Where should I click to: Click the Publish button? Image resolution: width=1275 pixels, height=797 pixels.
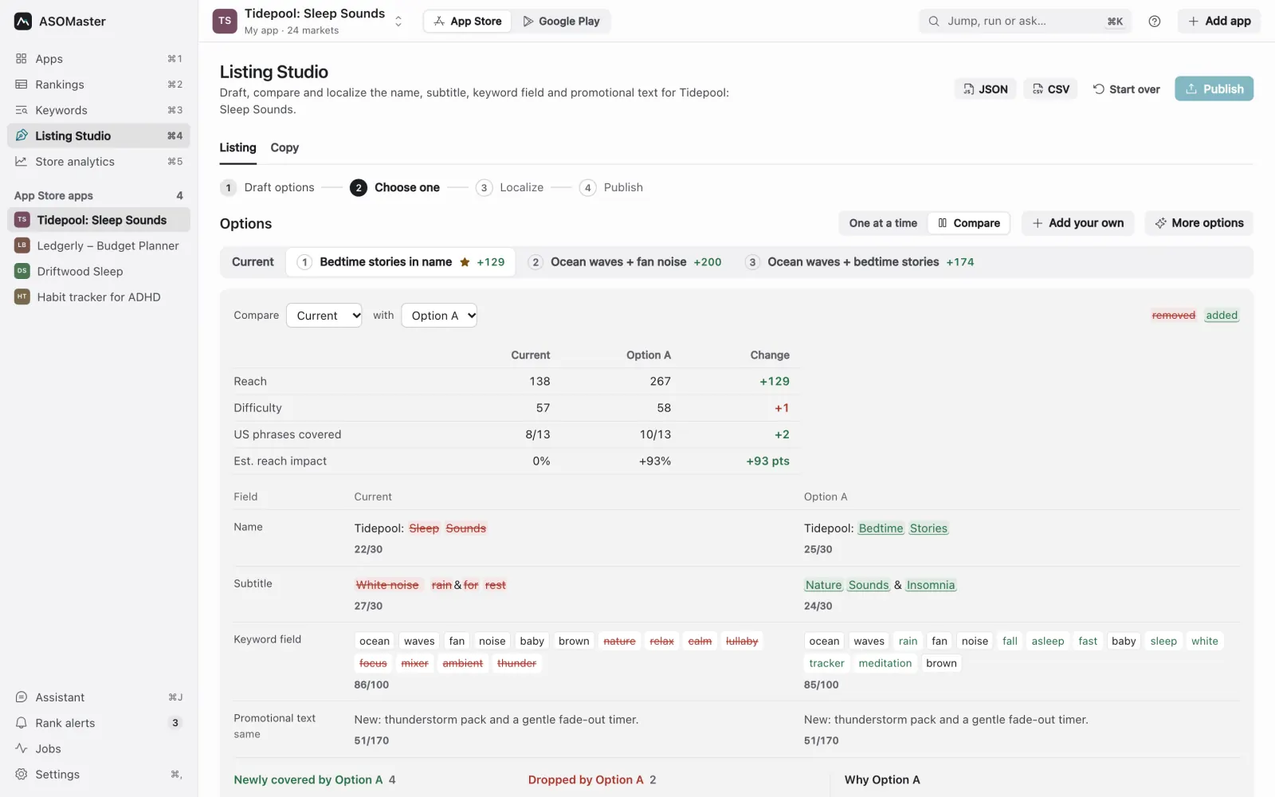pos(1214,88)
